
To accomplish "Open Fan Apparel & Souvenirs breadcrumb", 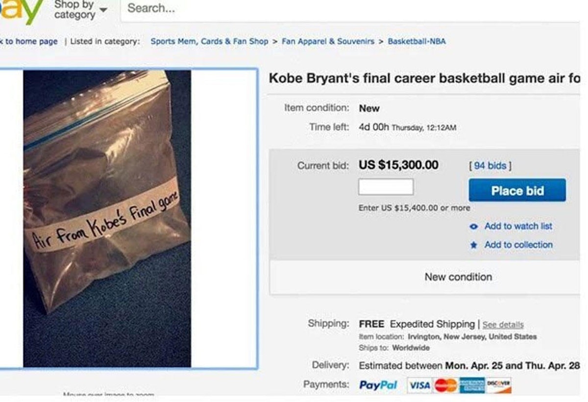I will tap(328, 42).
